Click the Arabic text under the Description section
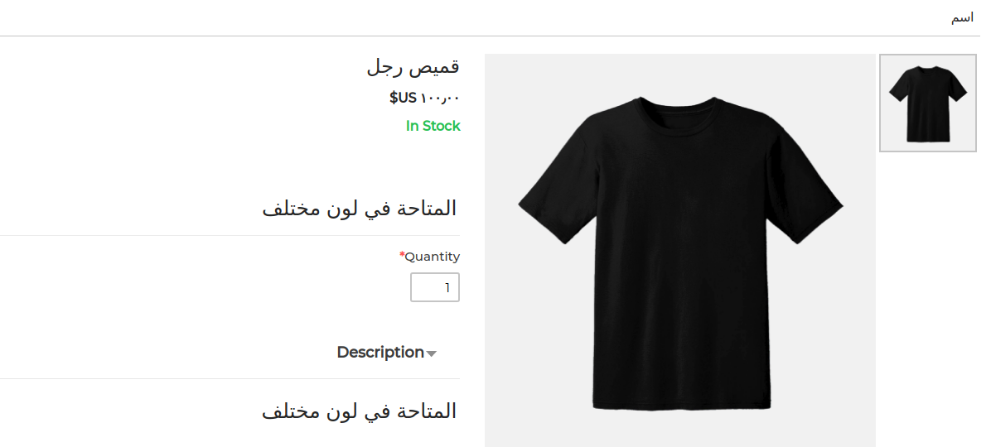 pyautogui.click(x=359, y=411)
